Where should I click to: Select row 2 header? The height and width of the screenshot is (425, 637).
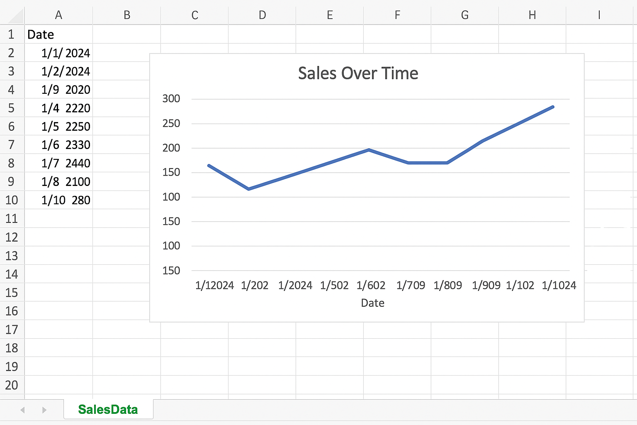[12, 53]
